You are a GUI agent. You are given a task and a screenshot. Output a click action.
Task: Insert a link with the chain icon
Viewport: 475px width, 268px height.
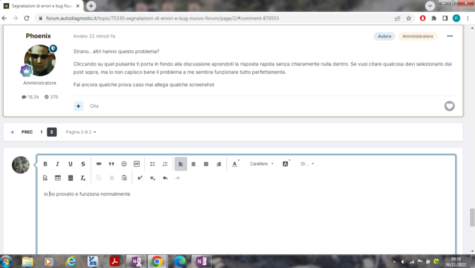click(x=99, y=164)
